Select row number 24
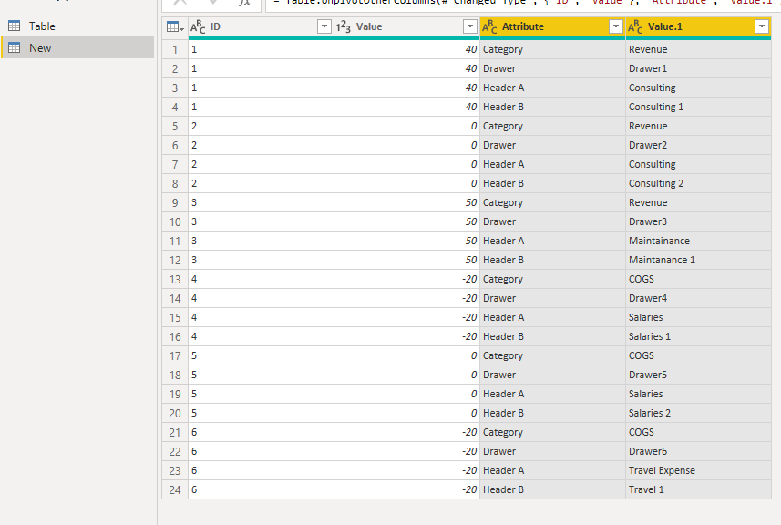Screen dimensions: 781x525 [175, 490]
